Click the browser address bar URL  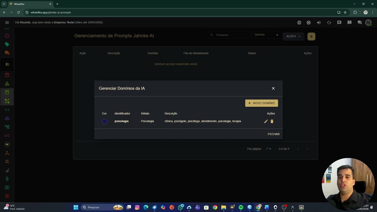pos(51,12)
